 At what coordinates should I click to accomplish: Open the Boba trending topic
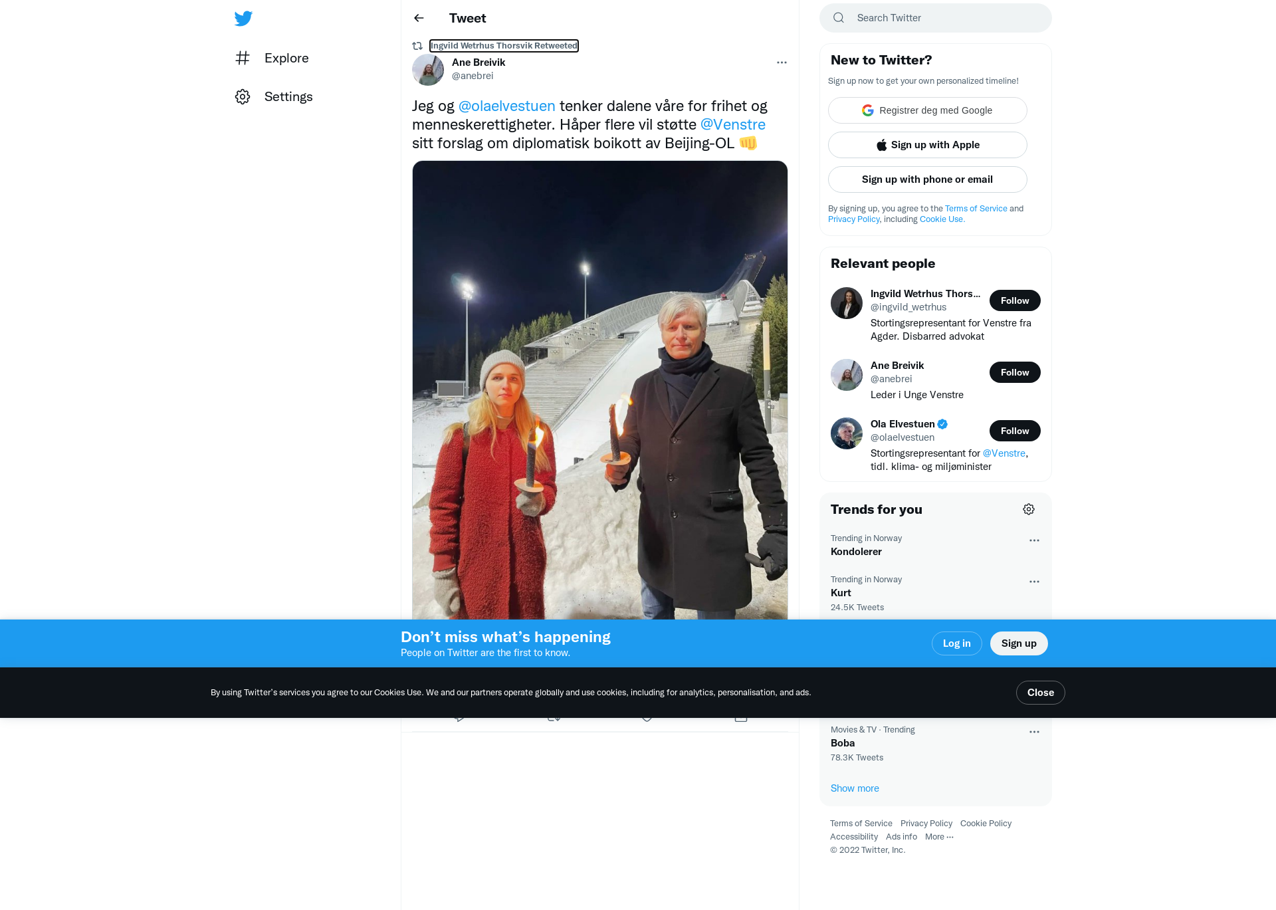tap(843, 743)
